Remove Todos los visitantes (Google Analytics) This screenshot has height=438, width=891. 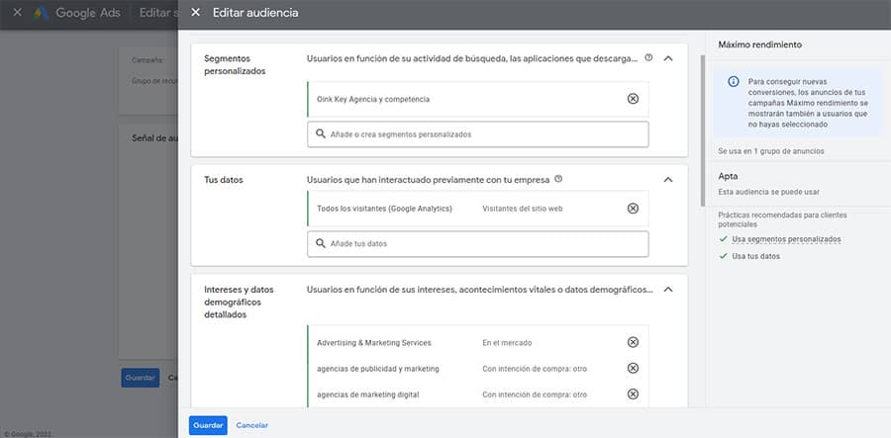633,209
